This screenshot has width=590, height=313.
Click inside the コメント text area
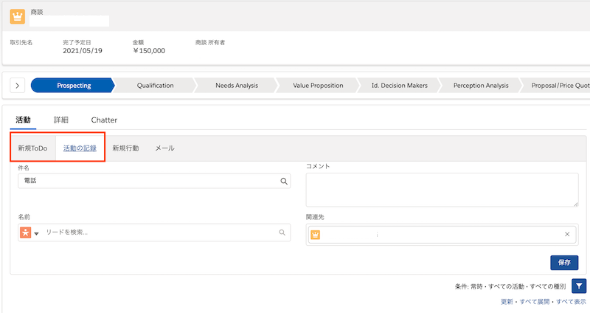(442, 190)
